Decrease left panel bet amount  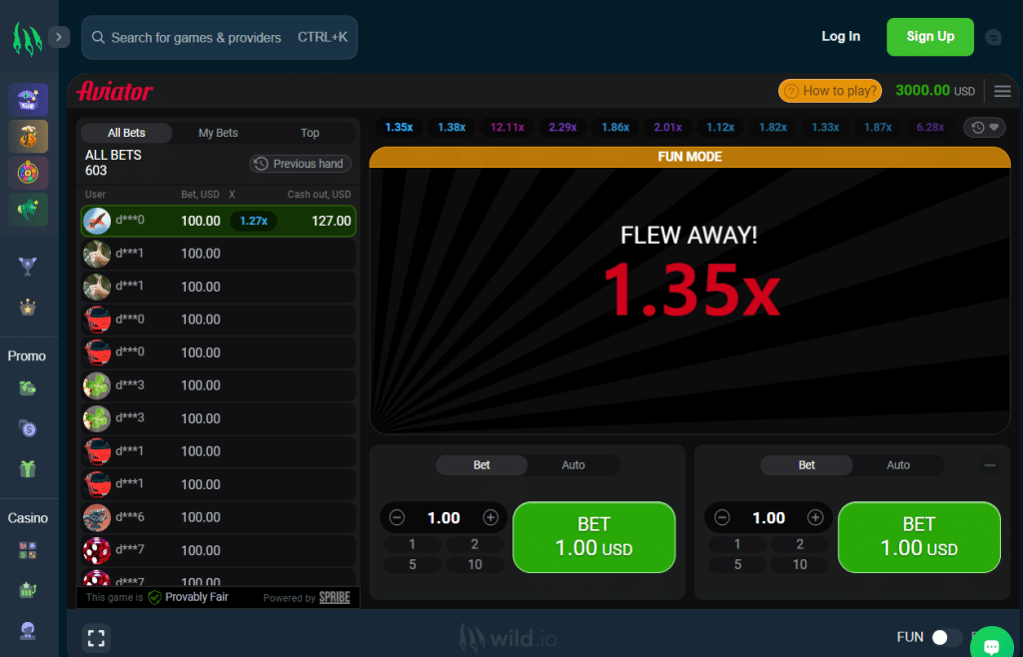pyautogui.click(x=397, y=517)
